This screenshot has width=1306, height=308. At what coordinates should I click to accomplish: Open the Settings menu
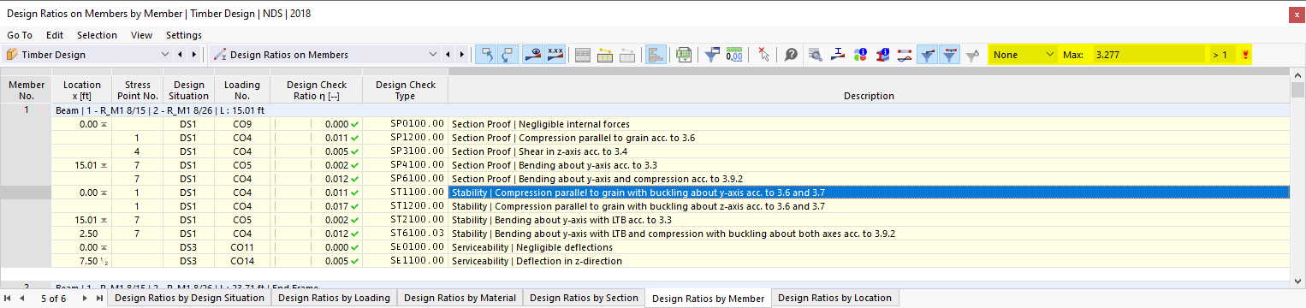coord(184,35)
